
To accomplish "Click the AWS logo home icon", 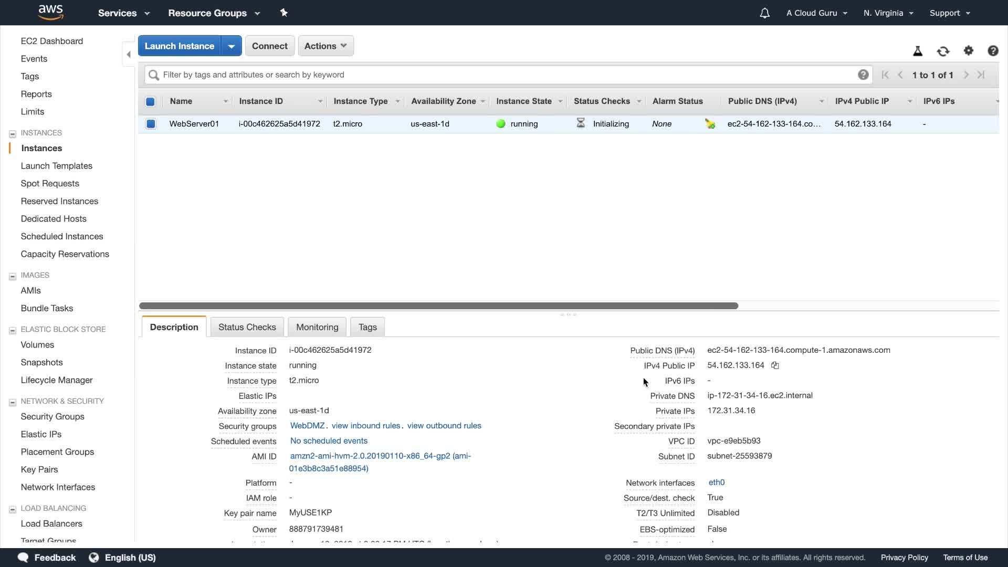I will click(x=51, y=12).
